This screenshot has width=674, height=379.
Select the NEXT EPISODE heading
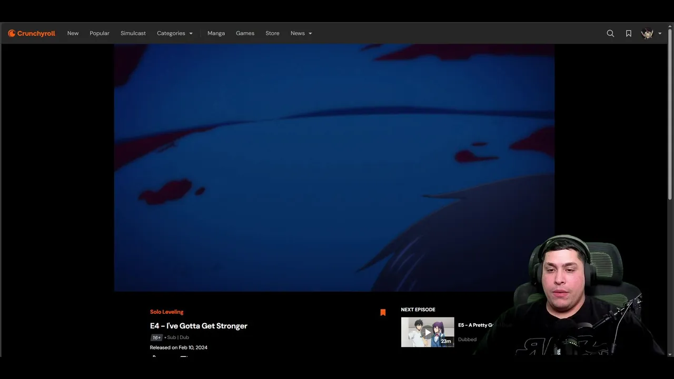418,310
